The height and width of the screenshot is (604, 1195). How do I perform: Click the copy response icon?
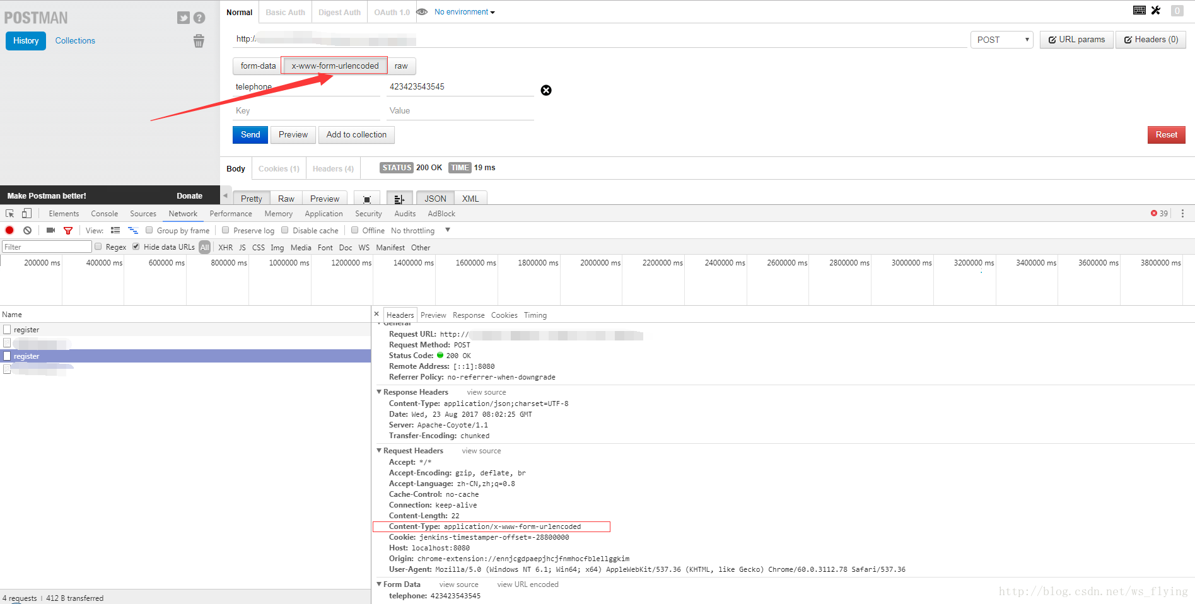pyautogui.click(x=367, y=199)
